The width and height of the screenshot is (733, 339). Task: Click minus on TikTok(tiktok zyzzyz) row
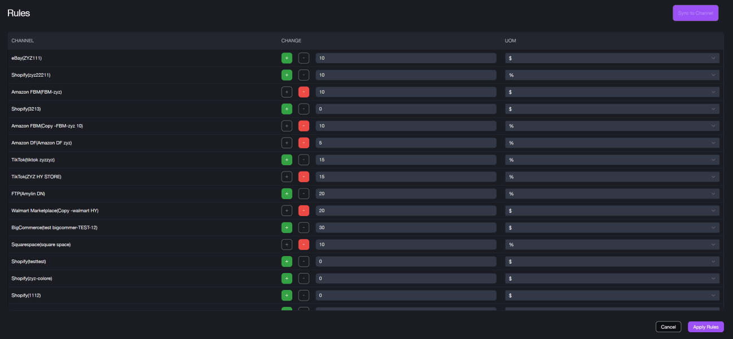point(304,160)
